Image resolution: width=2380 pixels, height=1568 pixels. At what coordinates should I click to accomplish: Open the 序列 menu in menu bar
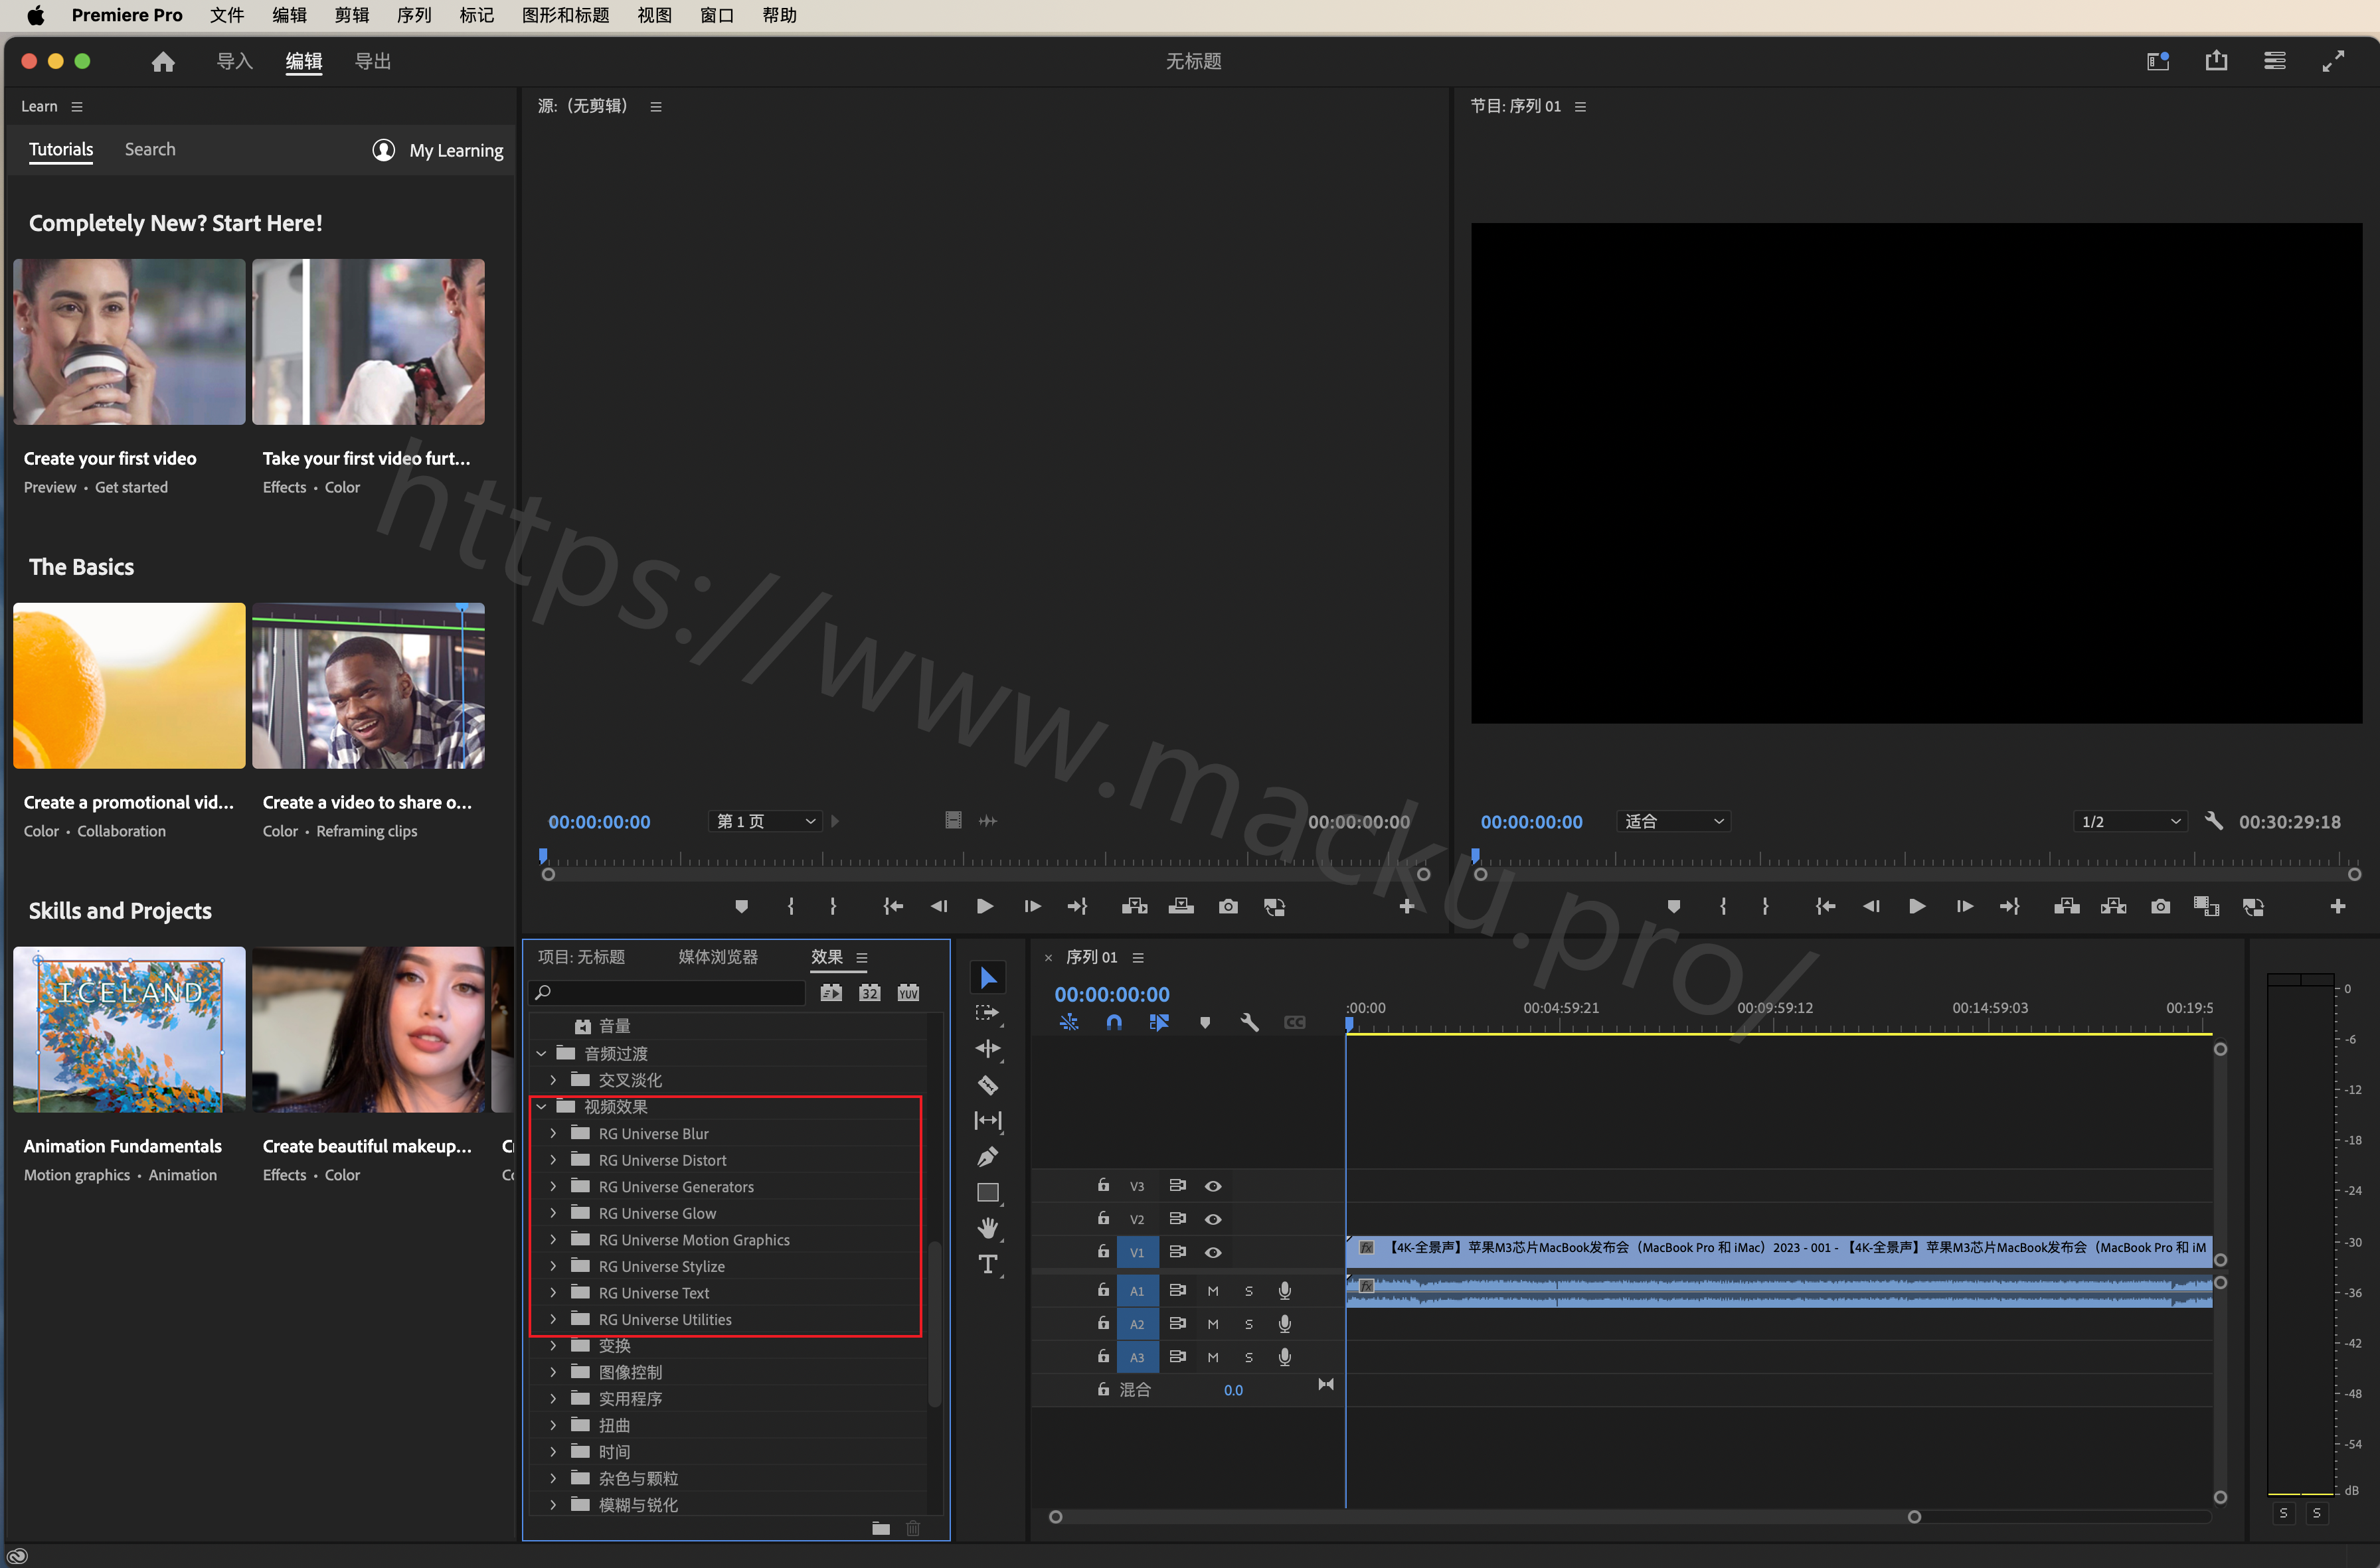[x=414, y=15]
